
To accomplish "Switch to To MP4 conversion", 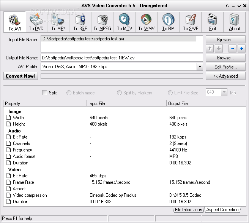I will (58, 22).
